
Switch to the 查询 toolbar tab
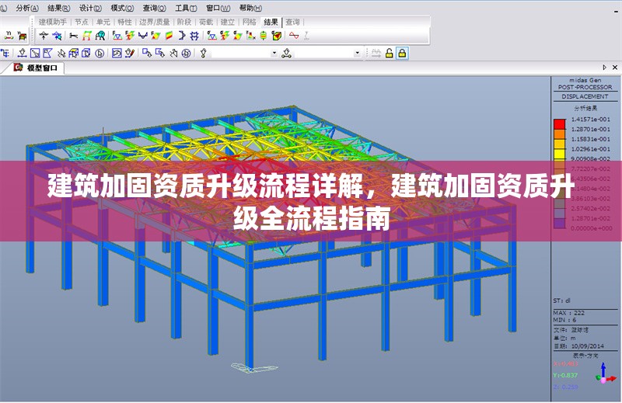pyautogui.click(x=293, y=23)
